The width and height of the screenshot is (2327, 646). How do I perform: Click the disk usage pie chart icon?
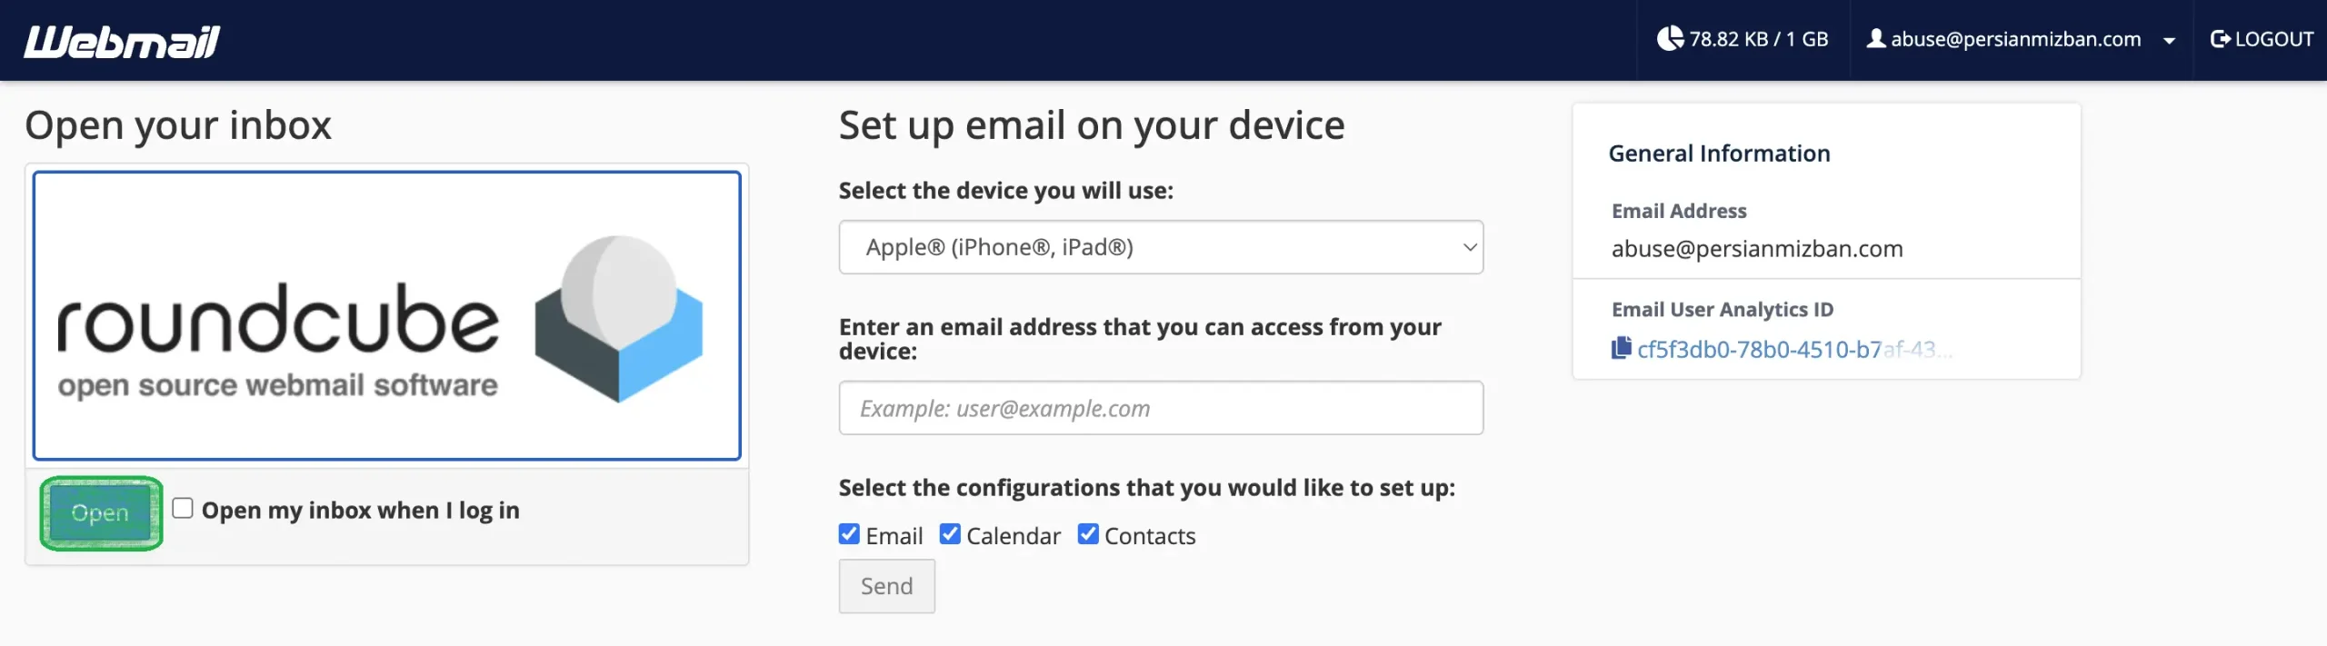coord(1670,39)
